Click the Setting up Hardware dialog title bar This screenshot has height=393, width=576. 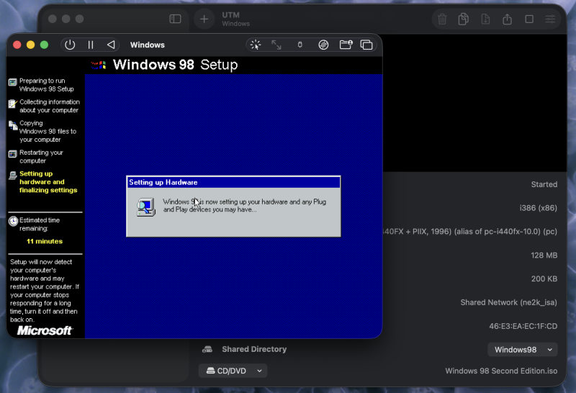[x=233, y=183]
